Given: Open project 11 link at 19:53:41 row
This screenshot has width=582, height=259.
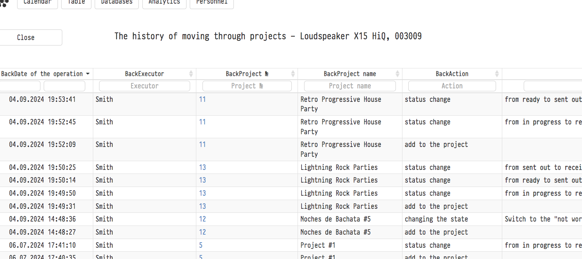Looking at the screenshot, I should pos(202,99).
